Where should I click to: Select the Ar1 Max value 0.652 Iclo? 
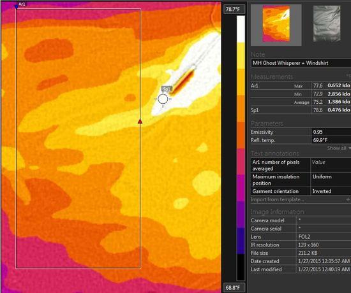click(339, 85)
